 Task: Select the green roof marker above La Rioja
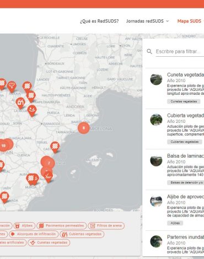[20, 103]
